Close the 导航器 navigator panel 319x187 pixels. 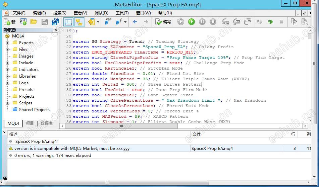(x=56, y=30)
